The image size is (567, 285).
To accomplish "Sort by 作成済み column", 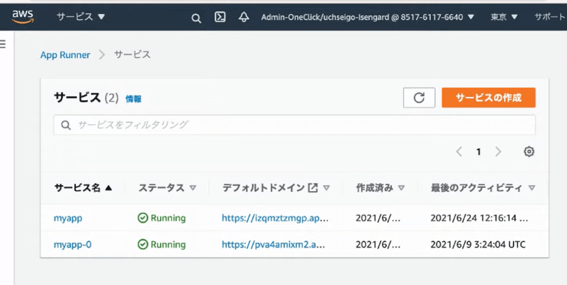I will coord(380,188).
